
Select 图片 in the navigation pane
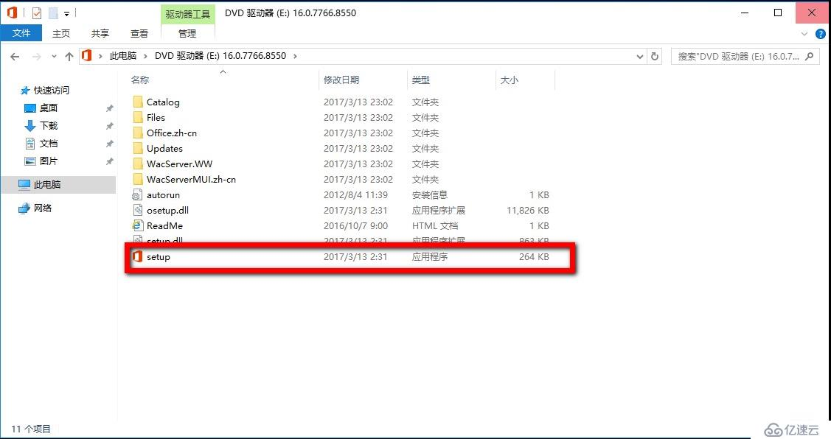pos(48,161)
